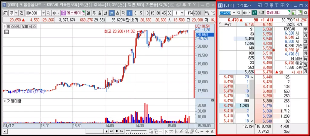Select 주 weekly period after 일 button
310x136 pixels.
[94, 13]
